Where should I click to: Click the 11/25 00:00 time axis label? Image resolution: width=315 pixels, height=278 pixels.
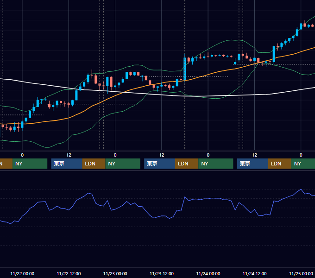pos(301,273)
